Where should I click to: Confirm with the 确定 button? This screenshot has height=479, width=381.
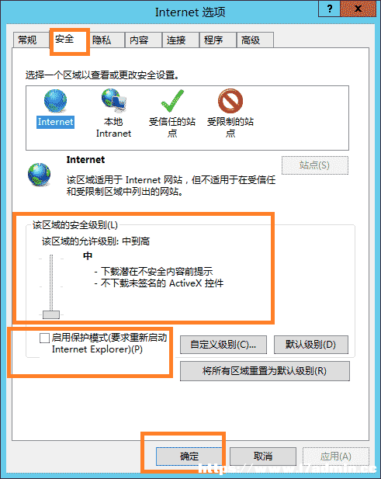point(189,456)
